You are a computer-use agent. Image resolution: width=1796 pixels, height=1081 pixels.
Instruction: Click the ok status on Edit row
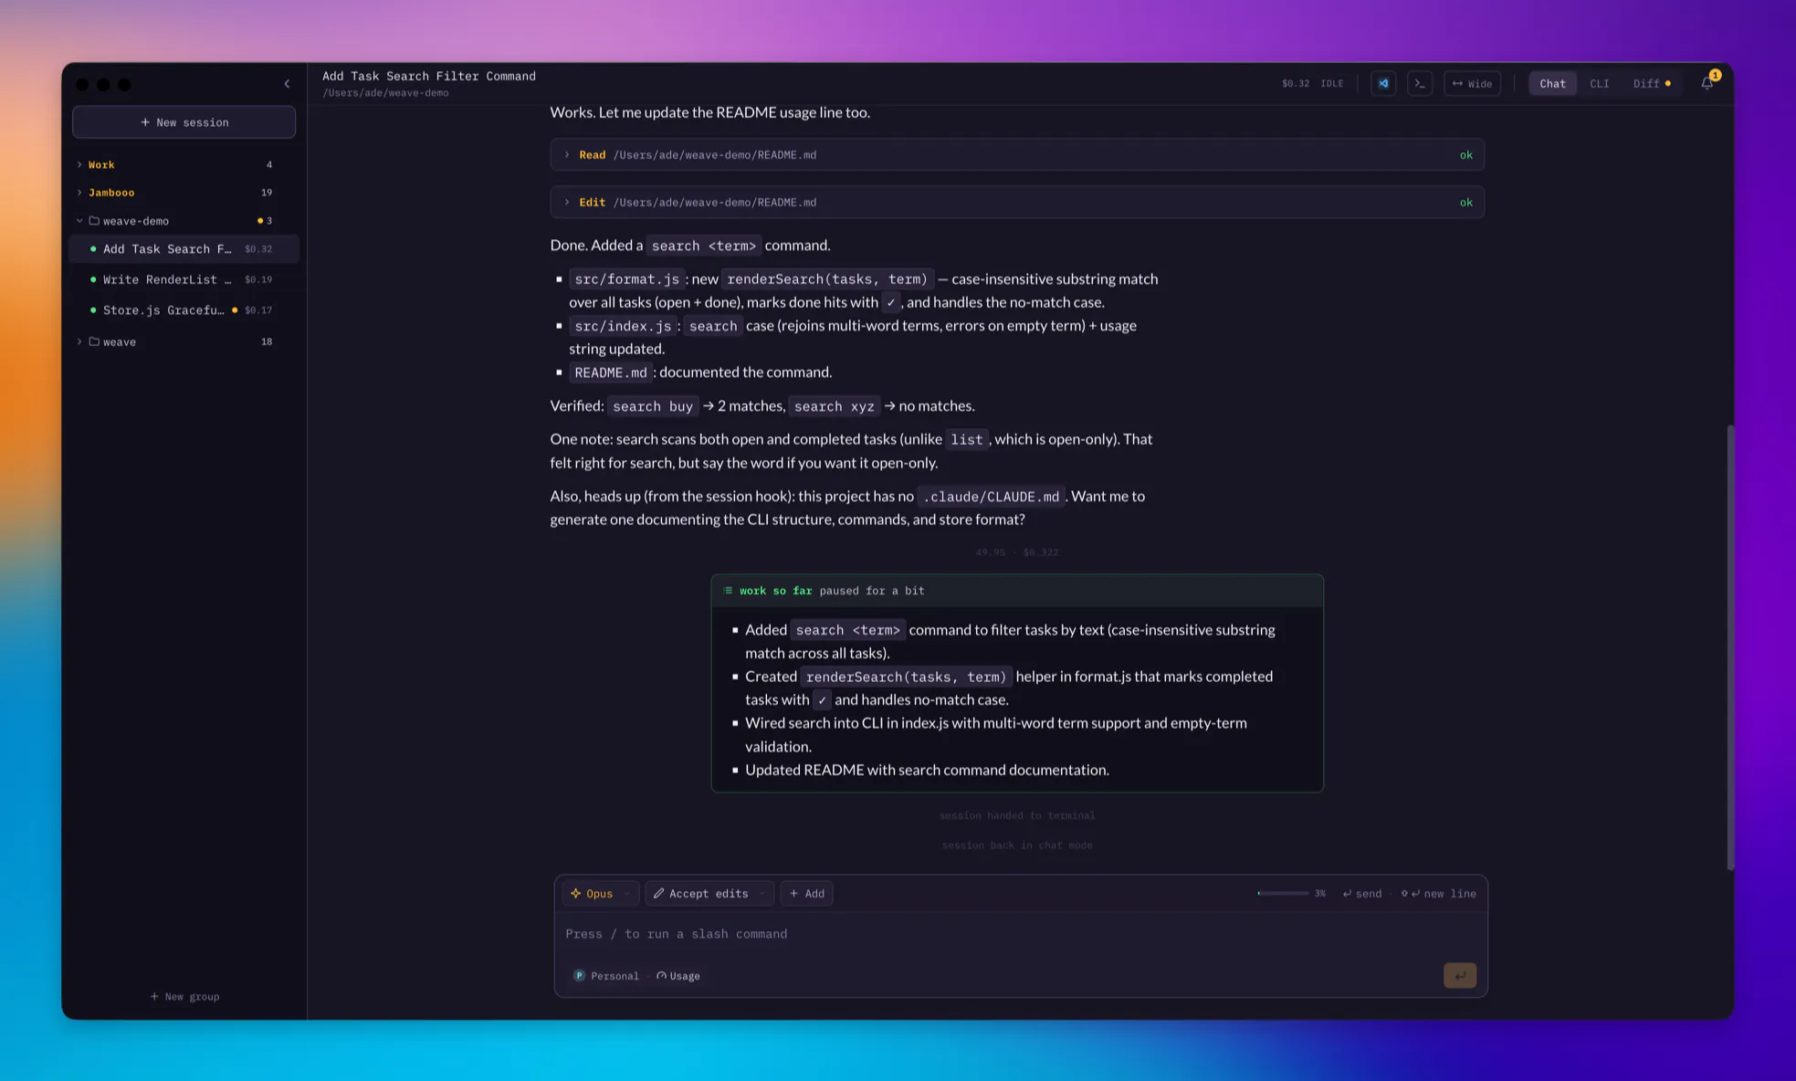coord(1465,202)
